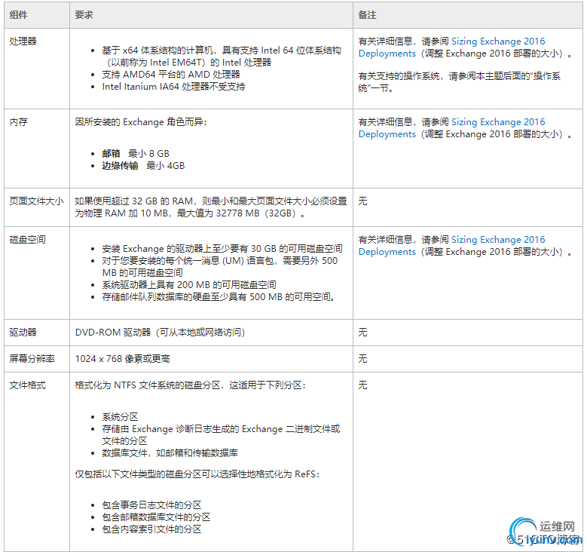Click 无 in the 文件格式 row
This screenshot has width=587, height=552.
362,385
